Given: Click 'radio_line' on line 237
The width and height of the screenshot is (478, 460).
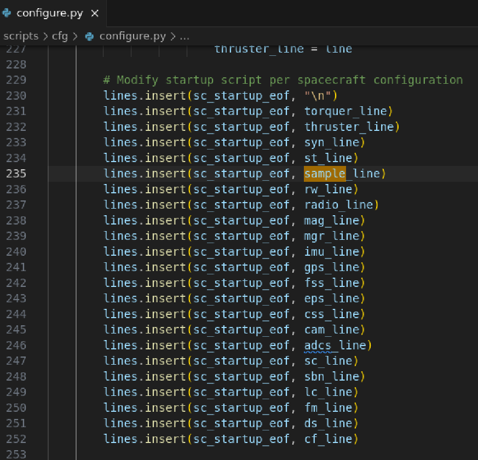Looking at the screenshot, I should 339,205.
